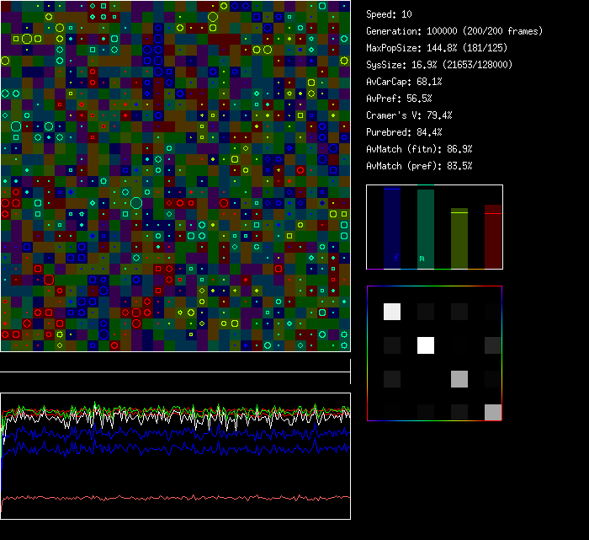Select the bright white top-left matrix cell
Screen dimensions: 589x540
click(x=392, y=312)
